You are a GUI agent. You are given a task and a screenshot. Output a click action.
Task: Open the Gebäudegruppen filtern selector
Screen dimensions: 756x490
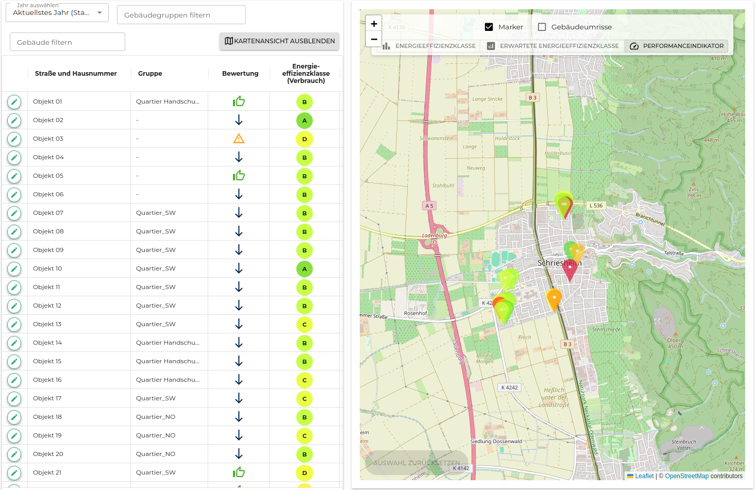point(181,15)
